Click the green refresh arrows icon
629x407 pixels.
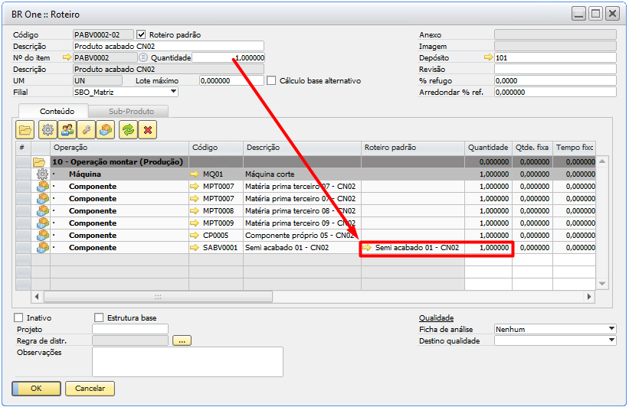[x=128, y=130]
